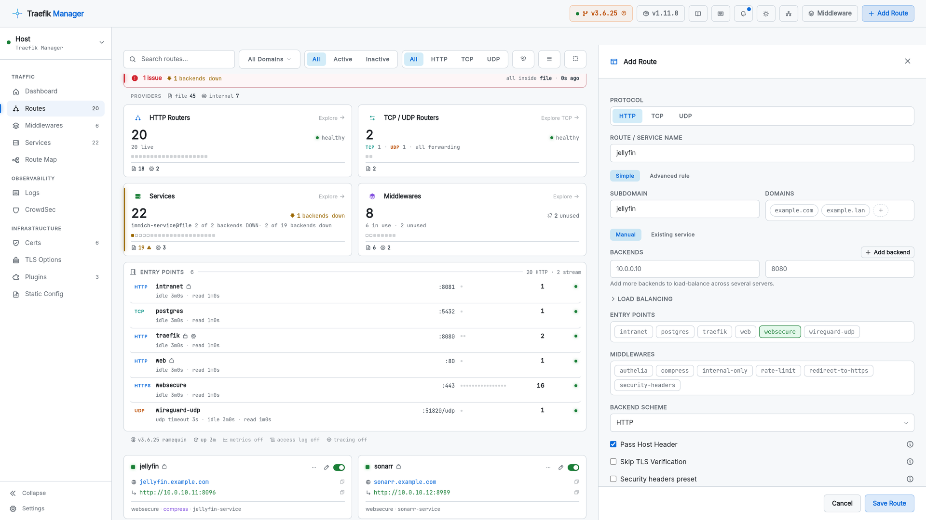The image size is (926, 520).
Task: Select the intranet entry point chip
Action: (634, 332)
